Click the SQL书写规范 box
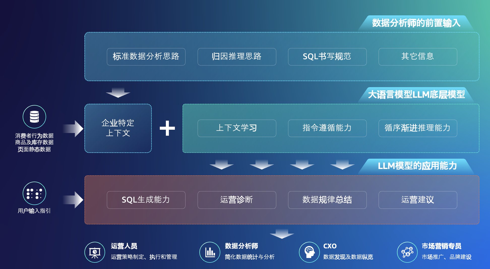The height and width of the screenshot is (269, 490). click(327, 57)
